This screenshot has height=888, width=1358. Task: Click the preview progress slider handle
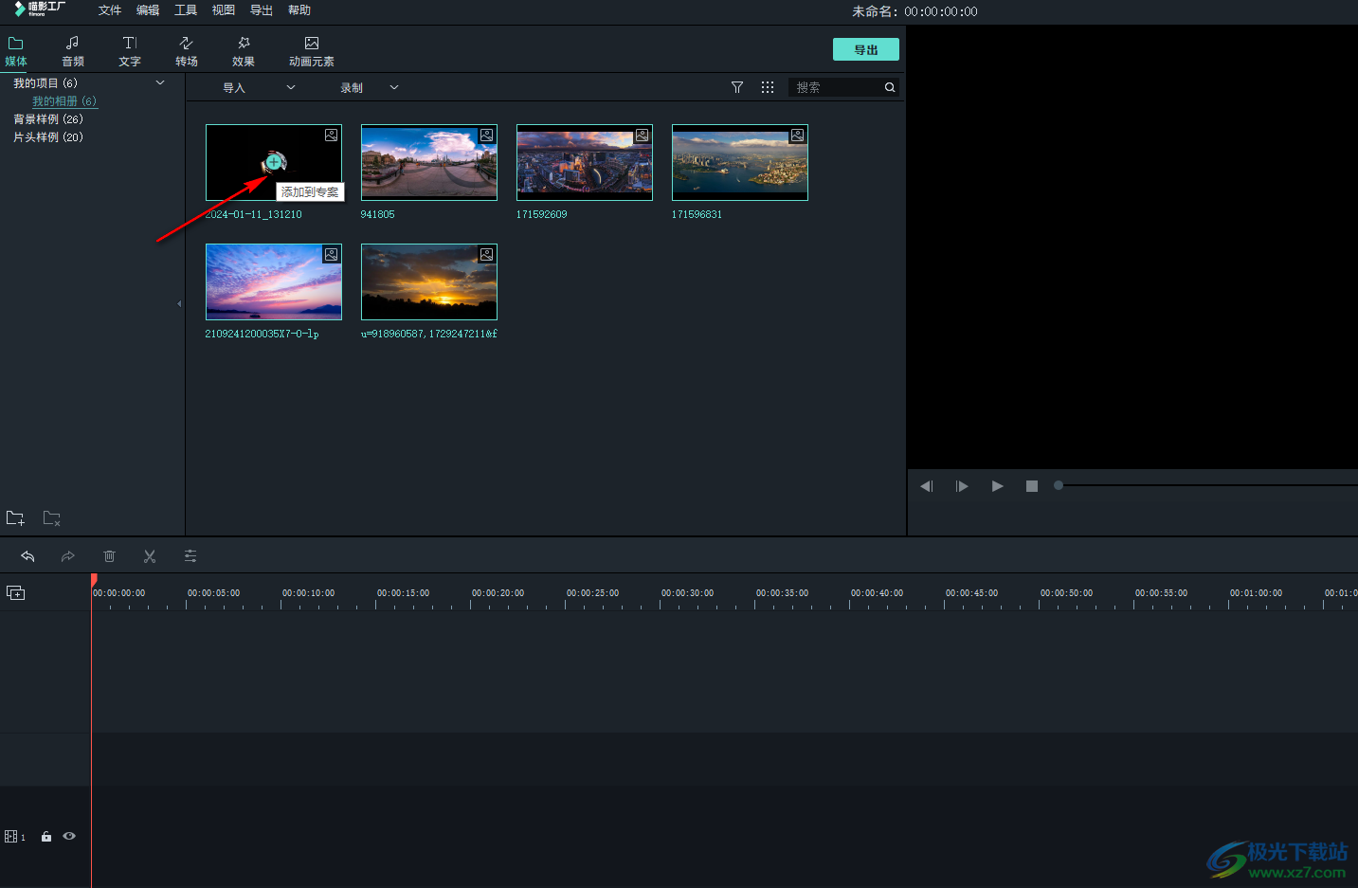tap(1059, 485)
